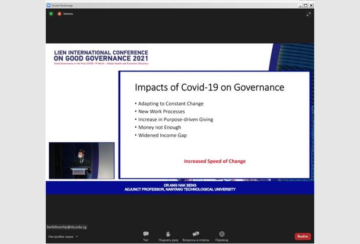Enter full screen with the expand arrows icon
This screenshot has height=244, width=360.
point(308,14)
